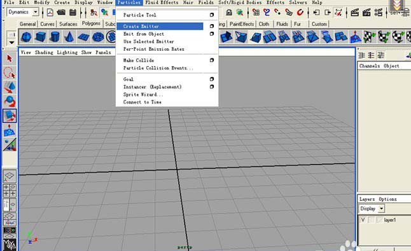
Task: Open Goal option box
Action: click(x=212, y=79)
